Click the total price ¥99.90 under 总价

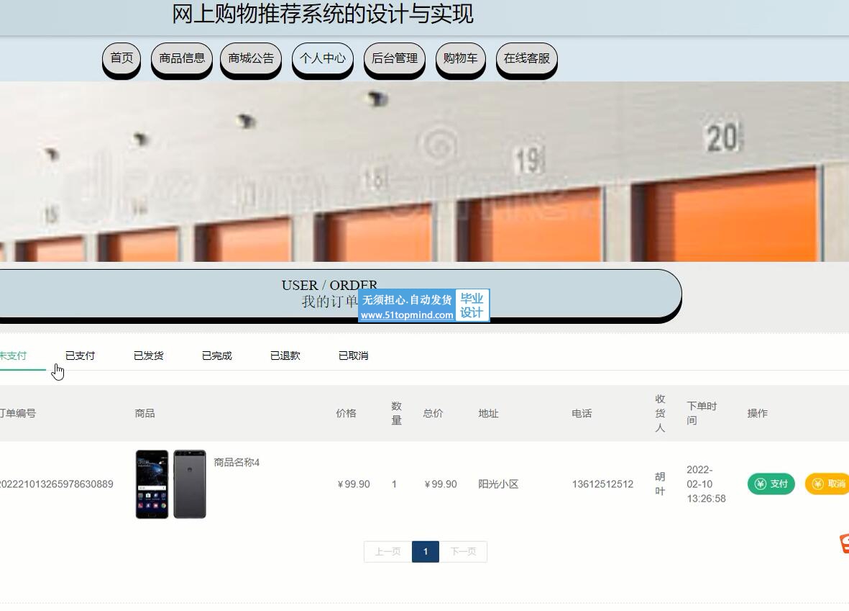click(441, 484)
